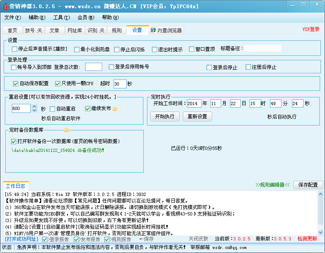
Task: Open the 会员 menu
Action: point(86,18)
